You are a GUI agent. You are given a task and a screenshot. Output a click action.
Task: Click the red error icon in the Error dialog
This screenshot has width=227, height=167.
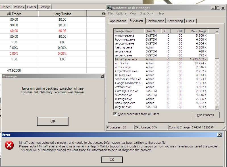[x=9, y=145]
